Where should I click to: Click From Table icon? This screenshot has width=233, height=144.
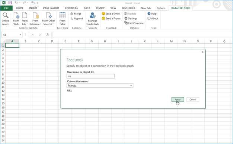(63, 19)
